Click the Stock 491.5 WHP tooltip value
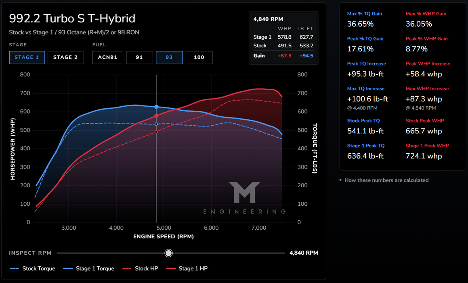This screenshot has height=283, width=468. 284,46
